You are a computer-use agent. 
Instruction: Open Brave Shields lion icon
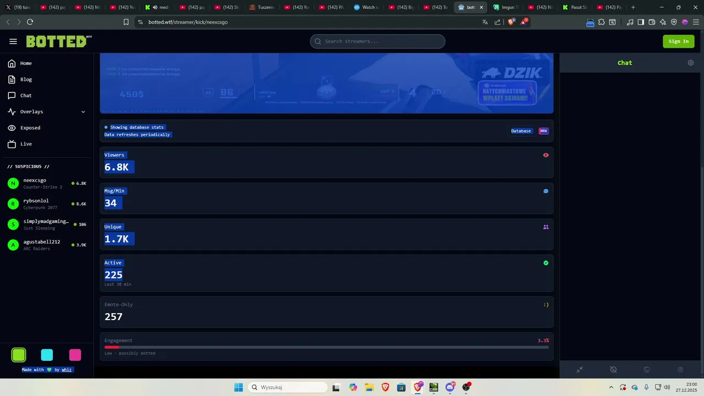[x=511, y=22]
